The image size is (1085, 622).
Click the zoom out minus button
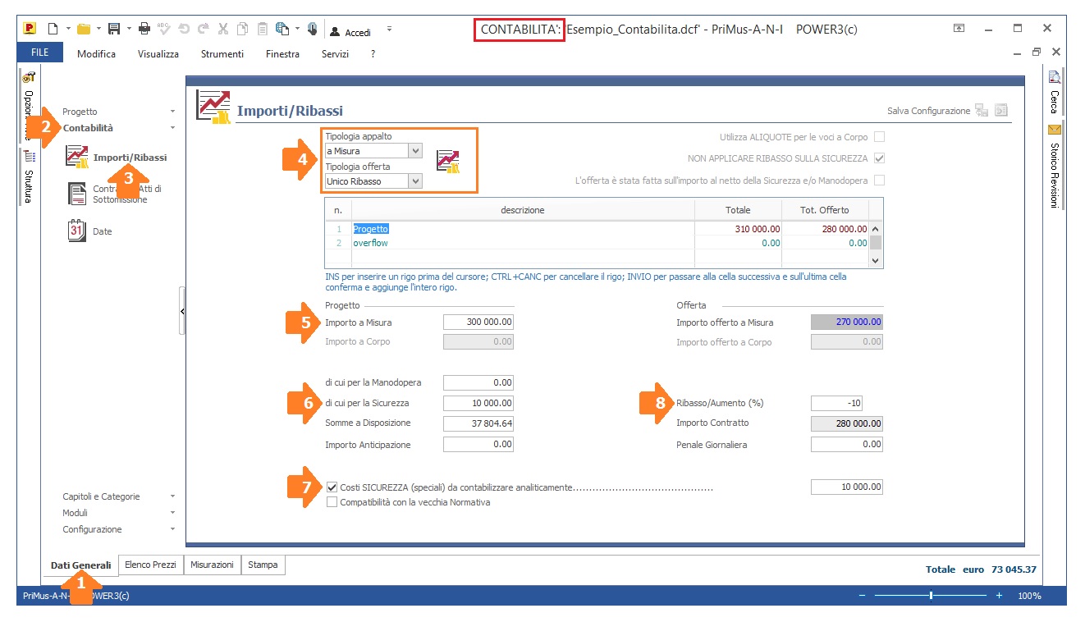[863, 596]
